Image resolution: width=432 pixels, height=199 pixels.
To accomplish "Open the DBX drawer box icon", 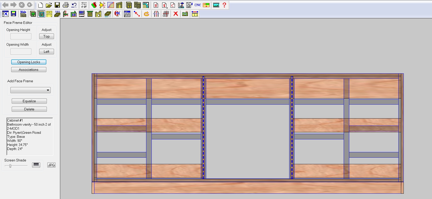I will tap(58, 14).
